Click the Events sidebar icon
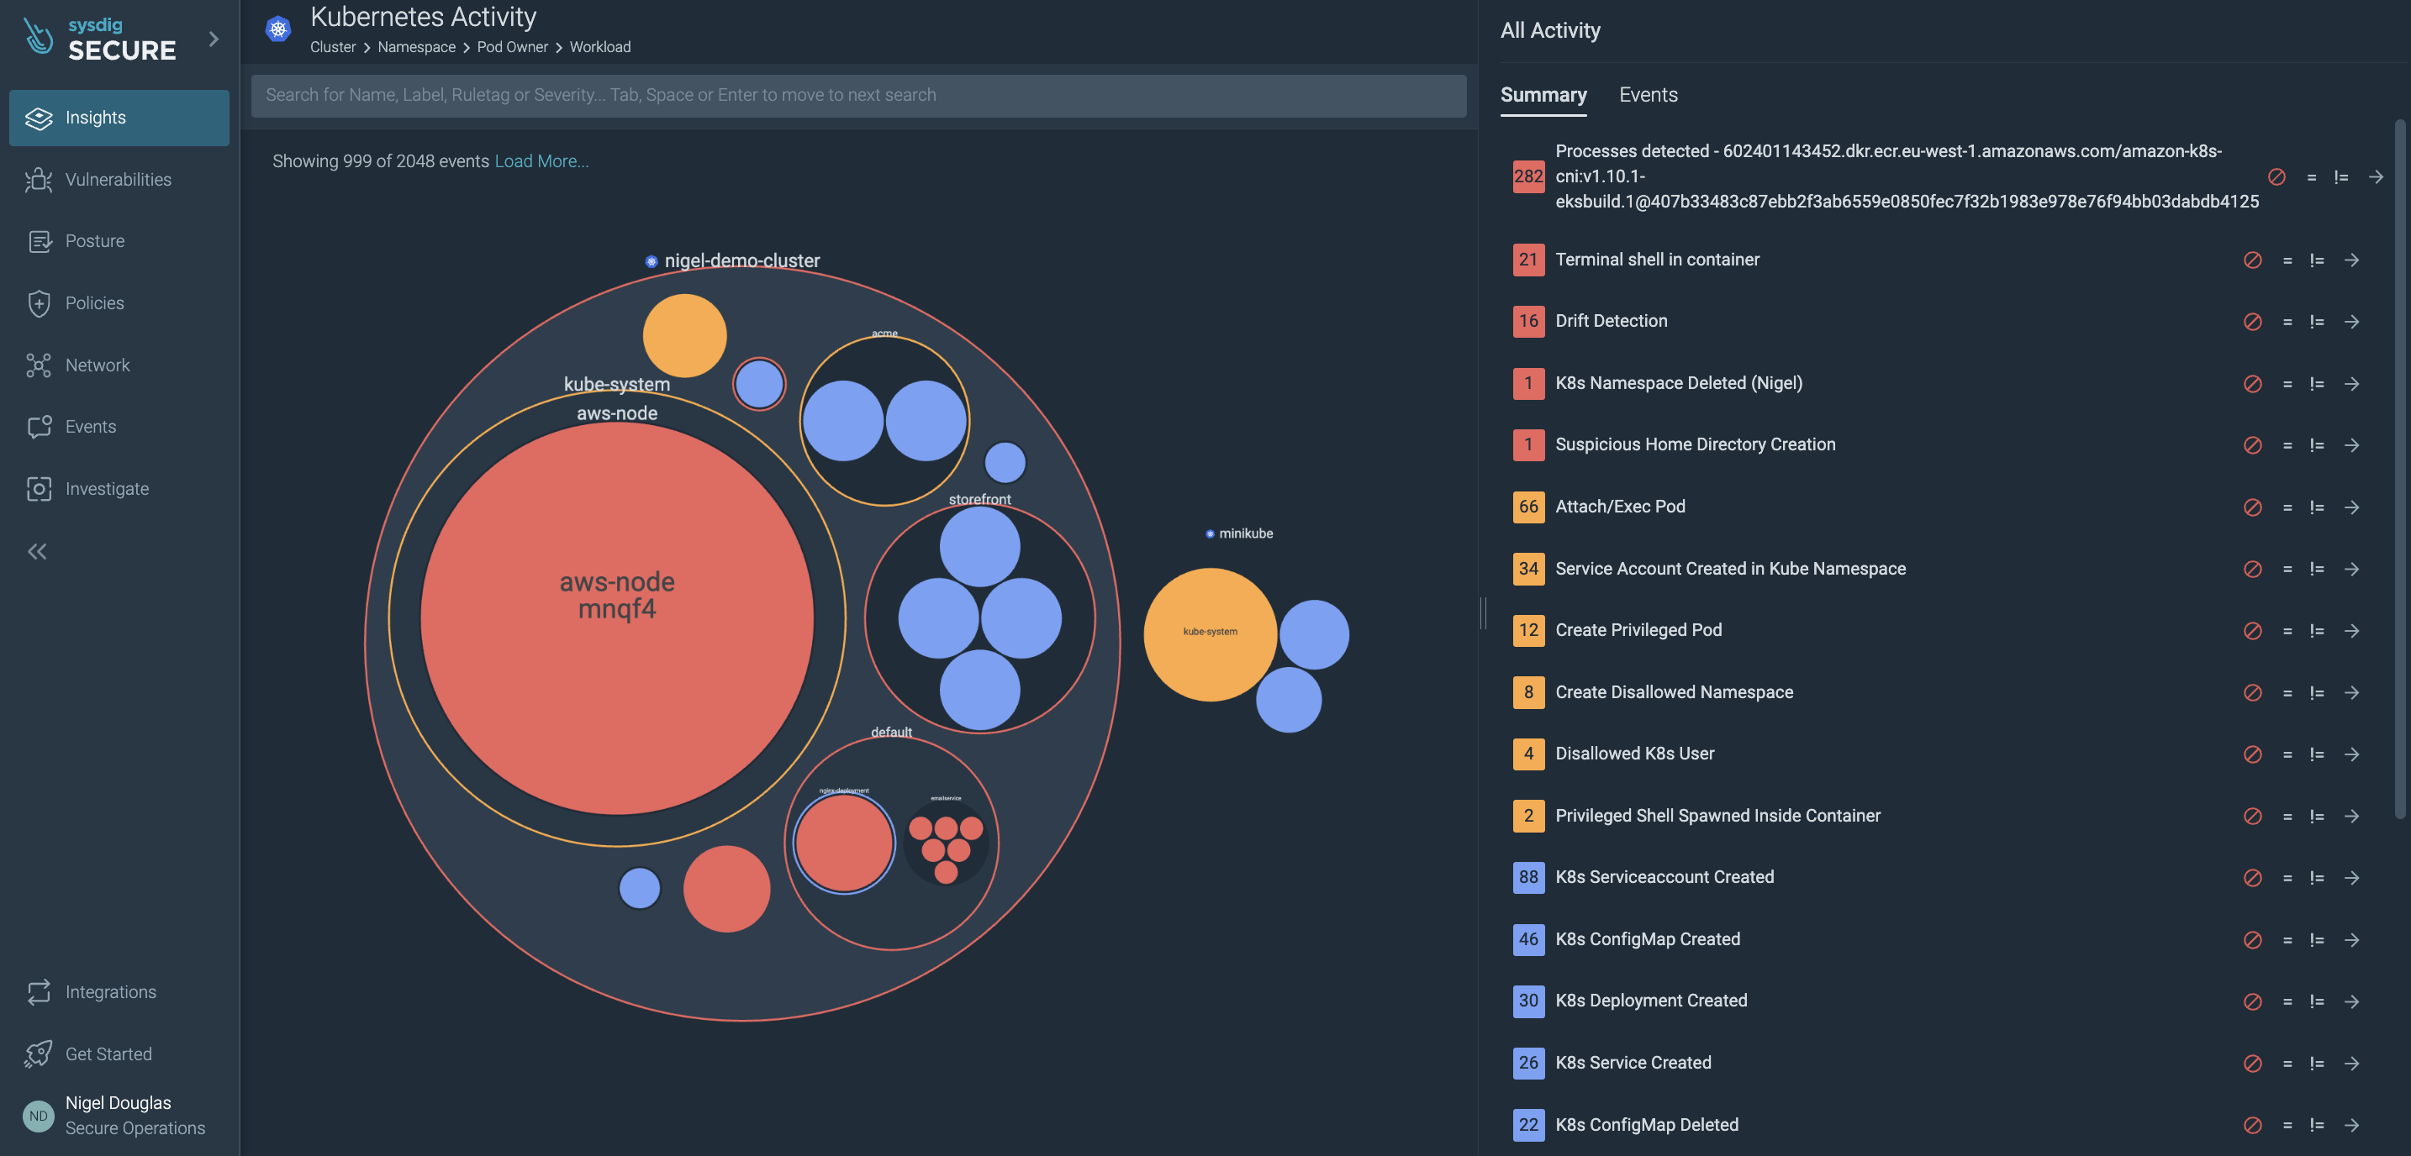The image size is (2411, 1156). point(39,427)
